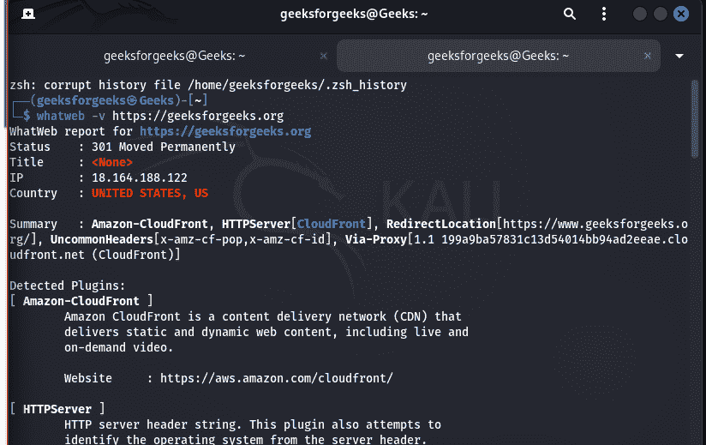Maximize the terminal window
Screen dimensions: 706x445
click(660, 14)
